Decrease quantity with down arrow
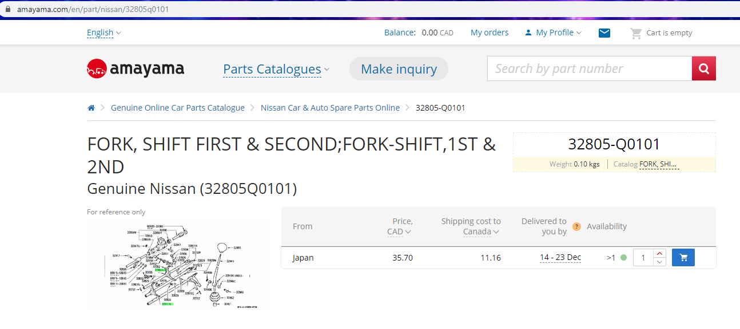740x329 pixels. tap(659, 262)
